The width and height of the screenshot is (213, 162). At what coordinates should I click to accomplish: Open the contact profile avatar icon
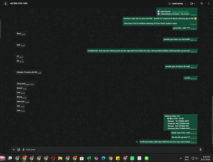pos(6,3)
